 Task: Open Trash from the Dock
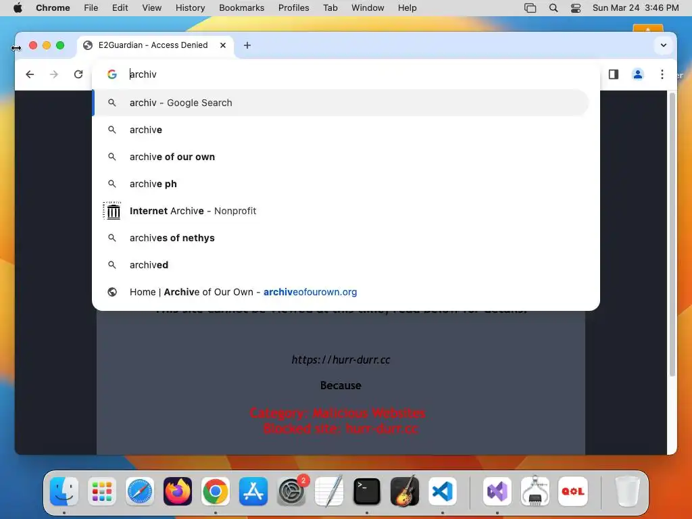click(x=628, y=491)
